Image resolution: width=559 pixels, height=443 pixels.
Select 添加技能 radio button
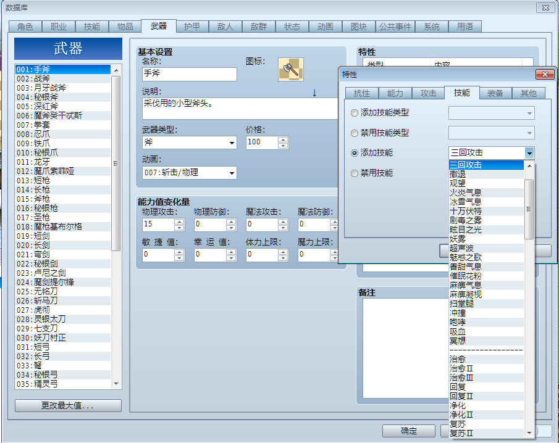click(355, 153)
